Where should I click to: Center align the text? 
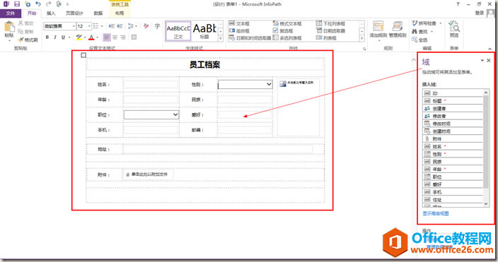point(115,37)
